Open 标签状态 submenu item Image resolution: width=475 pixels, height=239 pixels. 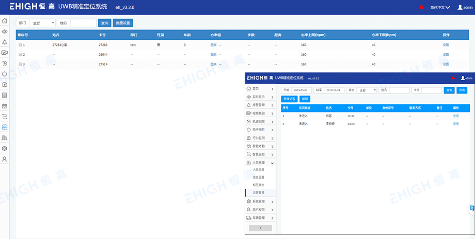click(x=259, y=185)
